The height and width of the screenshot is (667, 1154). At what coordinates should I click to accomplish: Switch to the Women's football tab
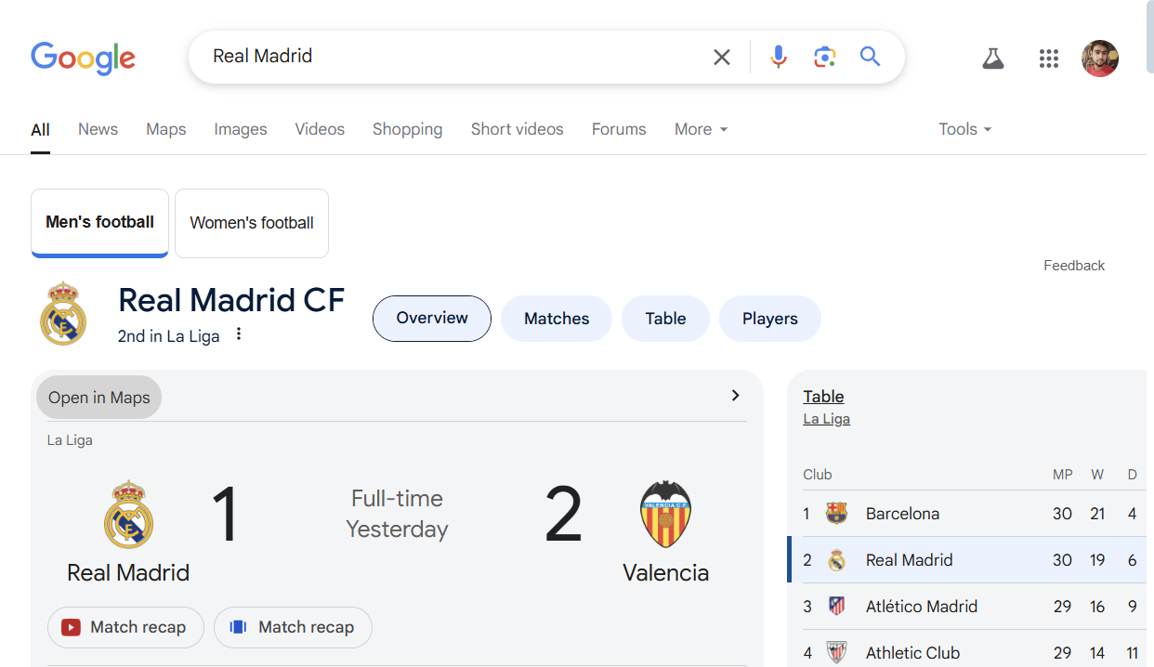(252, 223)
